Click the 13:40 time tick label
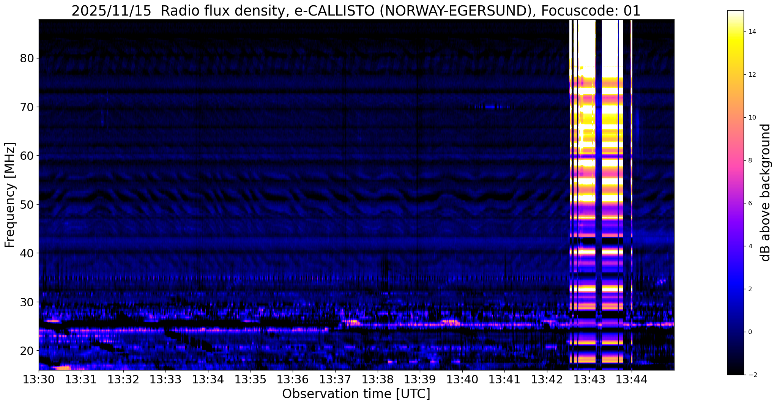 point(462,379)
